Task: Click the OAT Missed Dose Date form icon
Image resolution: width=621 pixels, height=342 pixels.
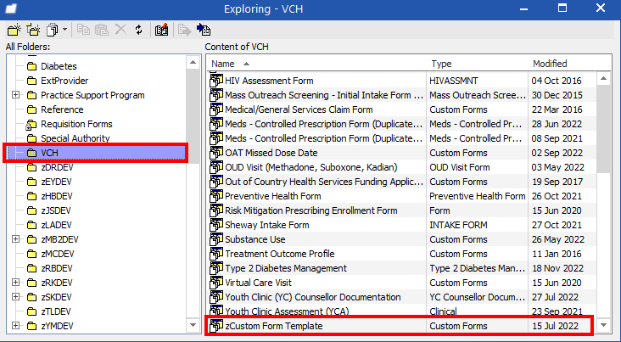Action: point(215,153)
